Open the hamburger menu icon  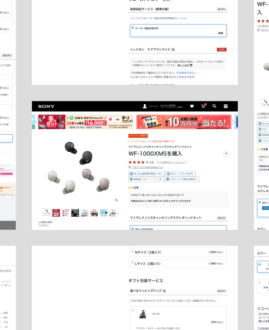click(x=226, y=106)
